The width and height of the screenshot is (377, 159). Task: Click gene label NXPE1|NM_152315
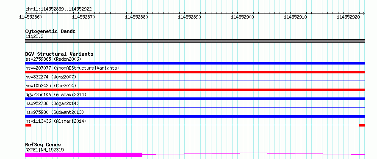[44, 150]
